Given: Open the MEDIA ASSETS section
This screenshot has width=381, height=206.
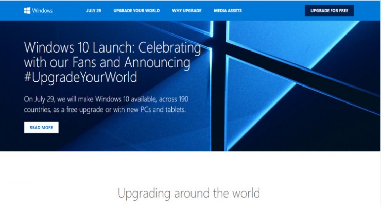Looking at the screenshot, I should 228,11.
